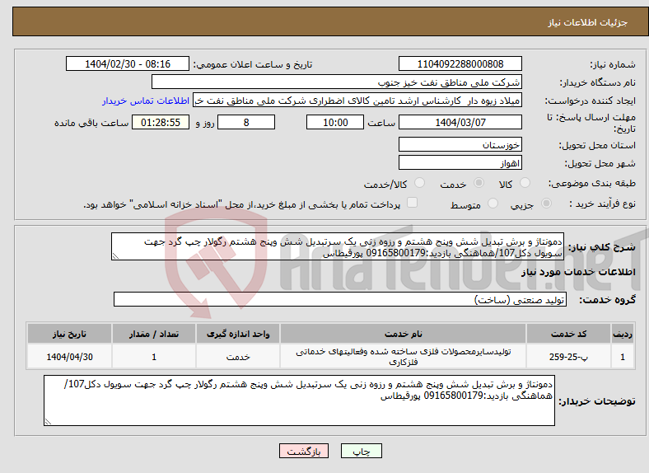Select the خدمت radio button

click(x=479, y=183)
